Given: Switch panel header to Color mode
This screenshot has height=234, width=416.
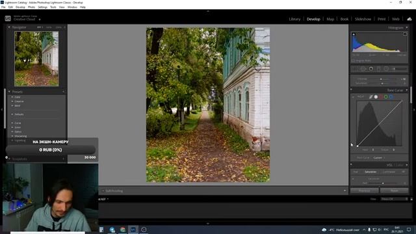Looking at the screenshot, I should click(400, 165).
